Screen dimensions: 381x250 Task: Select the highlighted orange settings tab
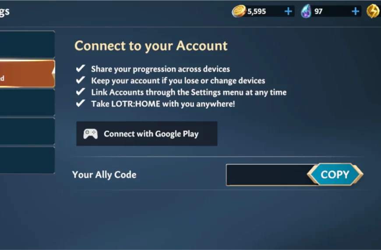[27, 74]
